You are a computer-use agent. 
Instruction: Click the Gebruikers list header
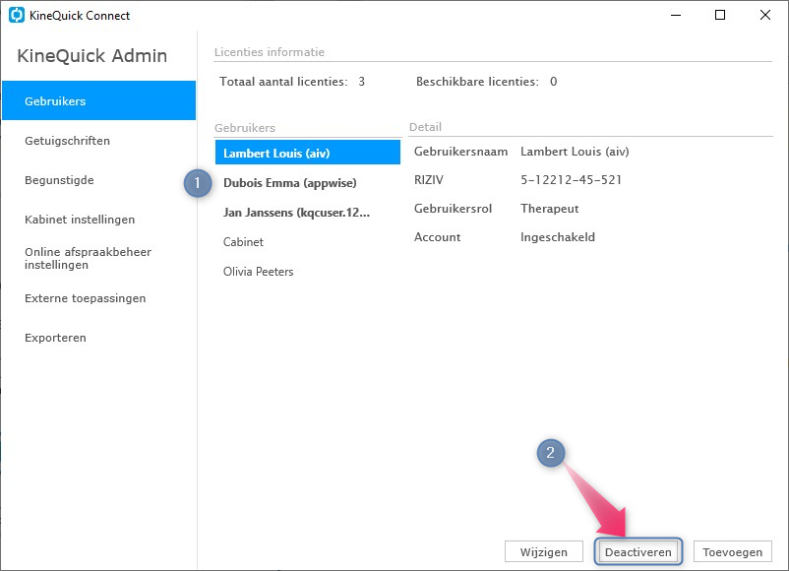click(245, 128)
